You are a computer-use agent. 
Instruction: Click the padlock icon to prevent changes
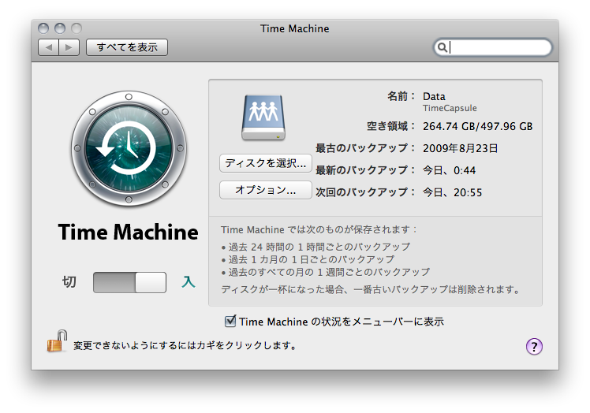coord(57,341)
